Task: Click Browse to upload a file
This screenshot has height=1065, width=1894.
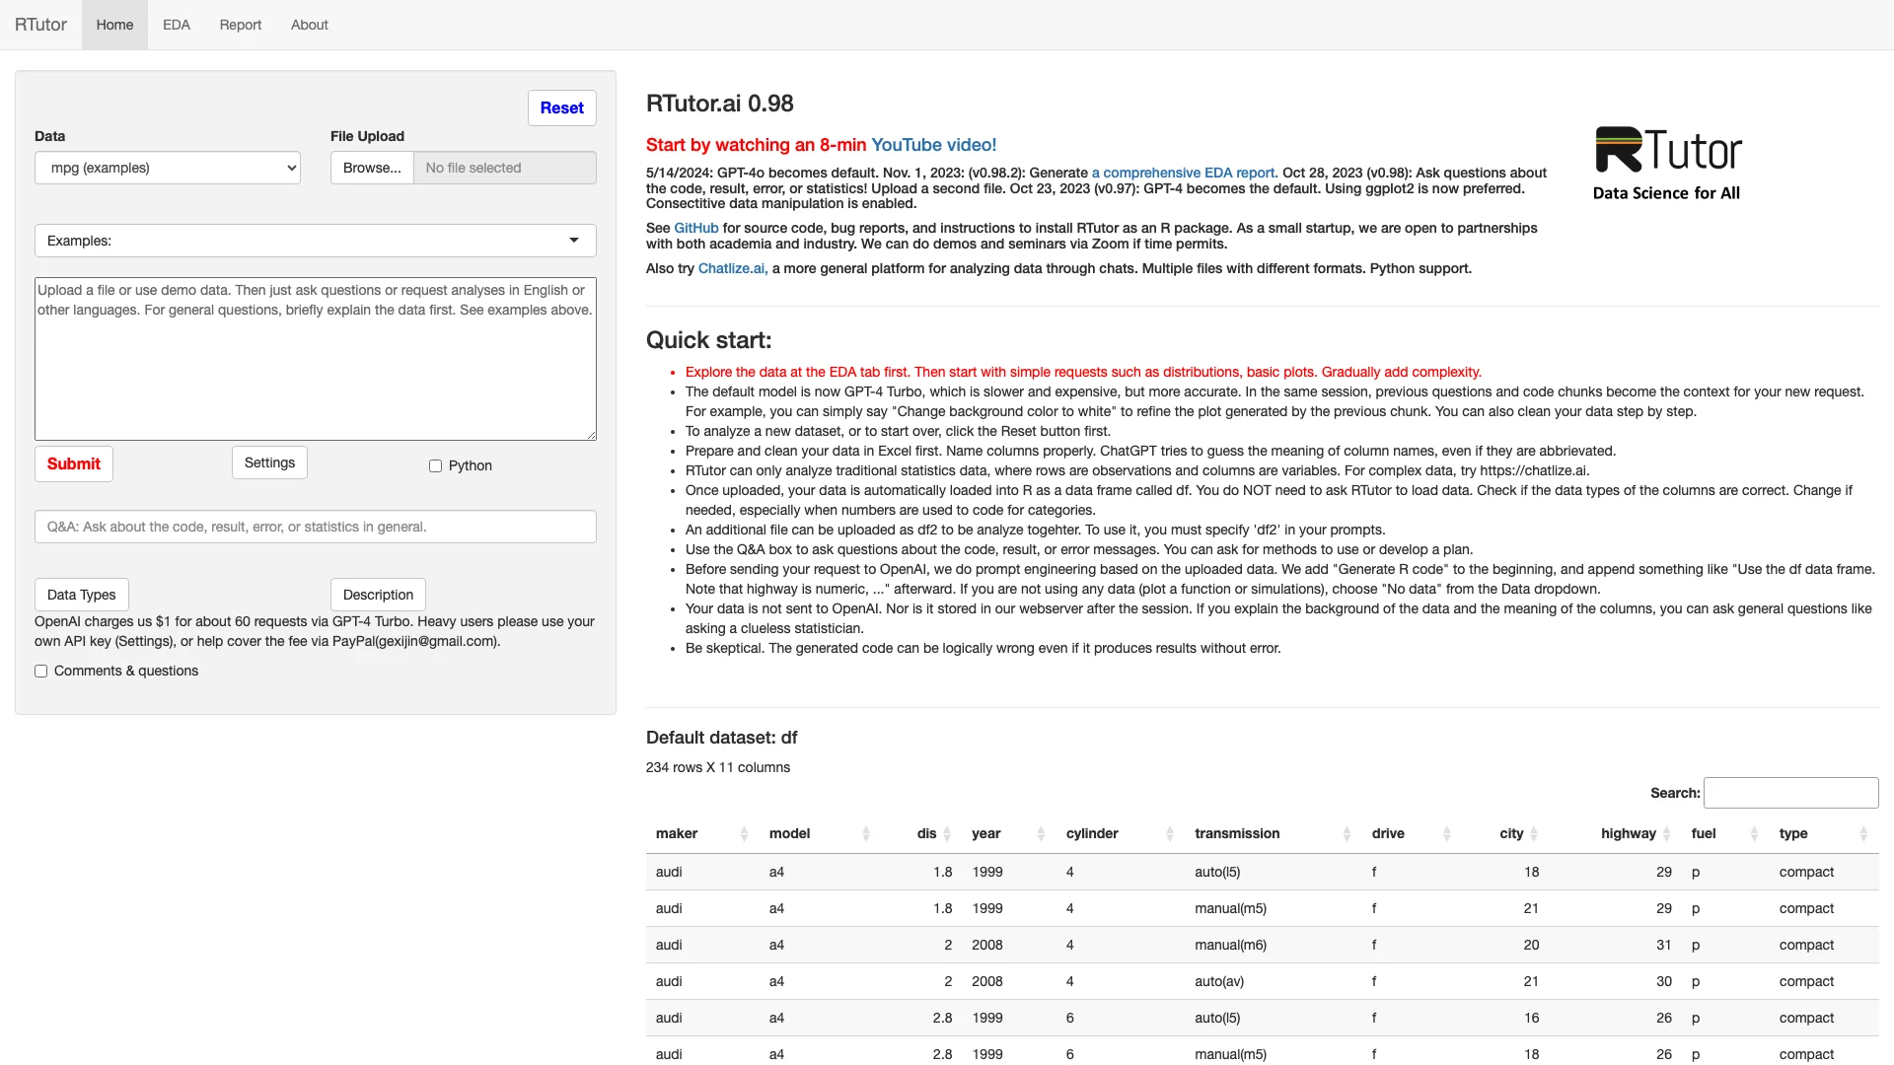Action: [372, 168]
